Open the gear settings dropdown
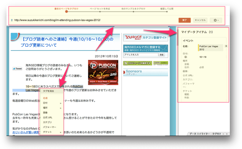Viewport: 242px width, 149px height. (x=216, y=20)
